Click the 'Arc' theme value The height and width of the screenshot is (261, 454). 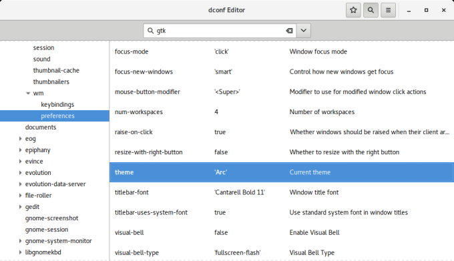[220, 172]
